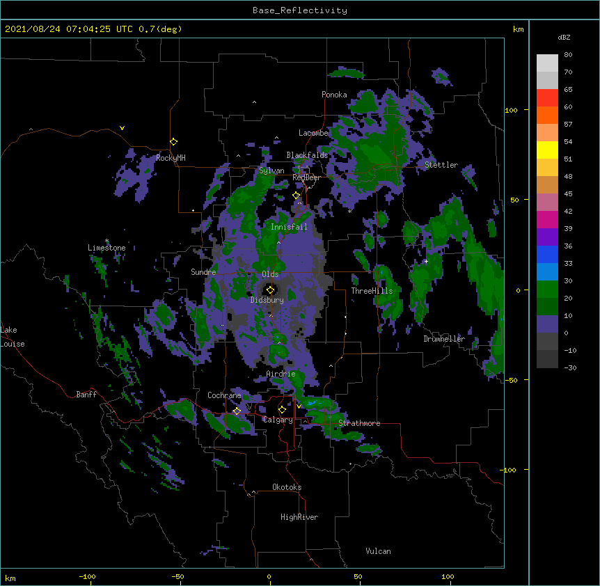Click the Base_Reflectivity title text

pos(299,10)
